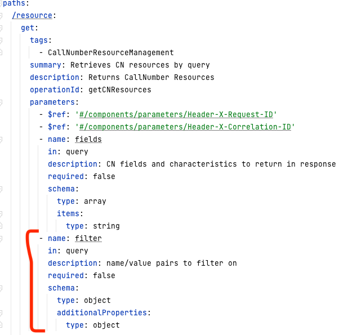Fold the fields parameter gutter icon
348x335 pixels.
[x=1, y=139]
